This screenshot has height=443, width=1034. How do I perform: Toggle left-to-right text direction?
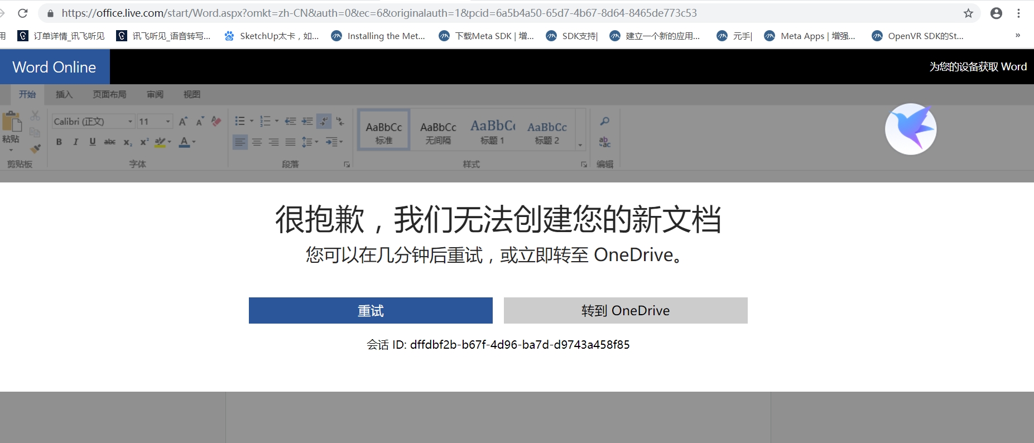(324, 121)
